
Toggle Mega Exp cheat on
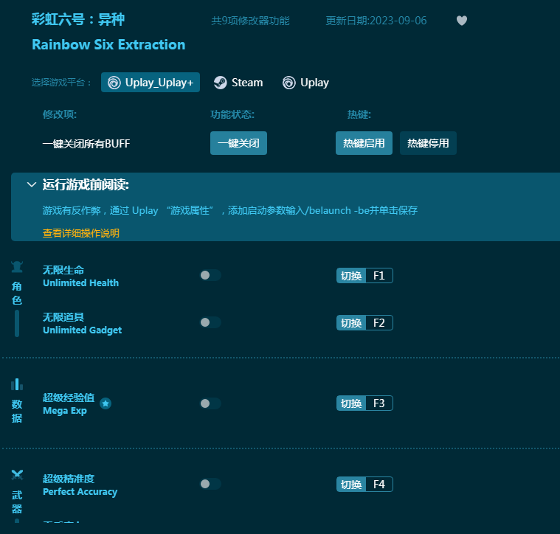210,403
